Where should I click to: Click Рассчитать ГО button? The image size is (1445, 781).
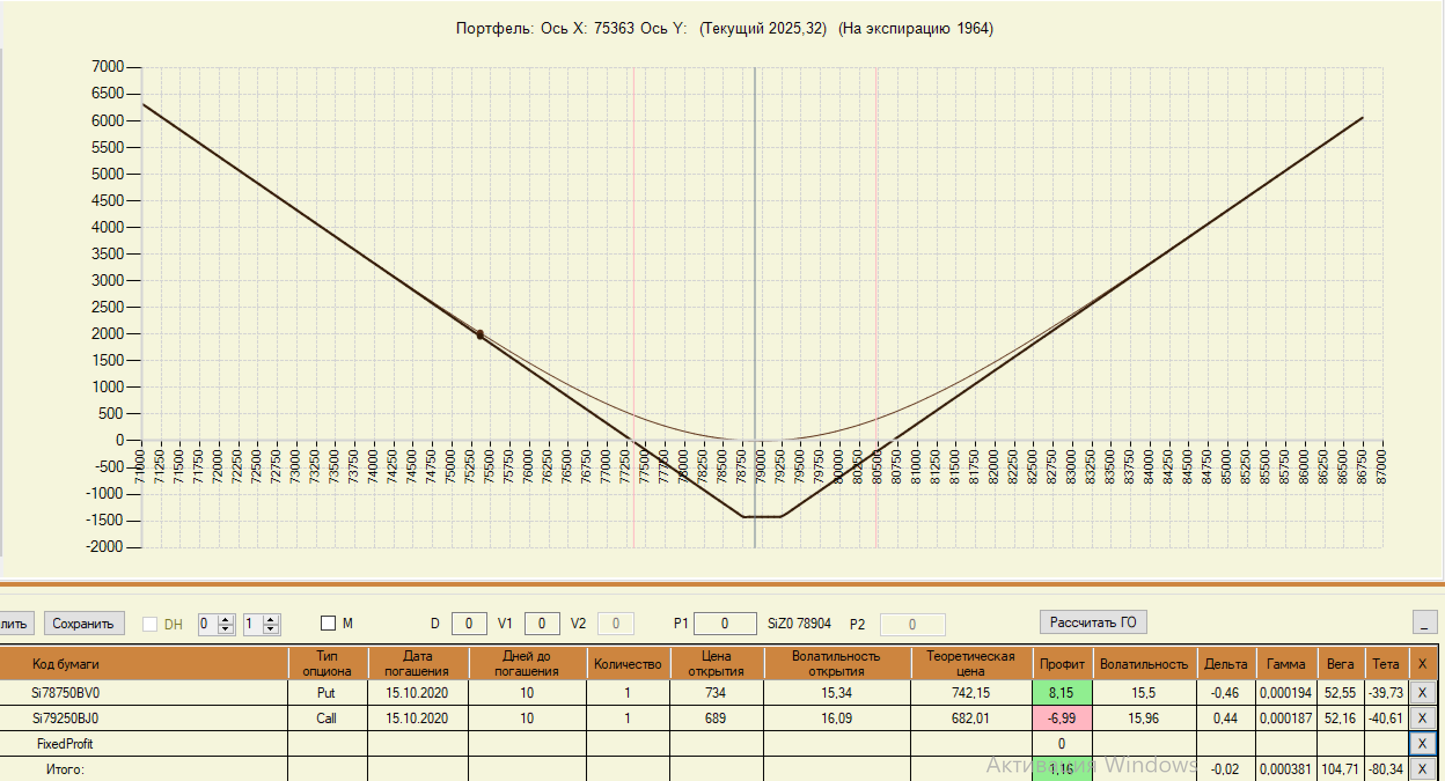(1092, 622)
